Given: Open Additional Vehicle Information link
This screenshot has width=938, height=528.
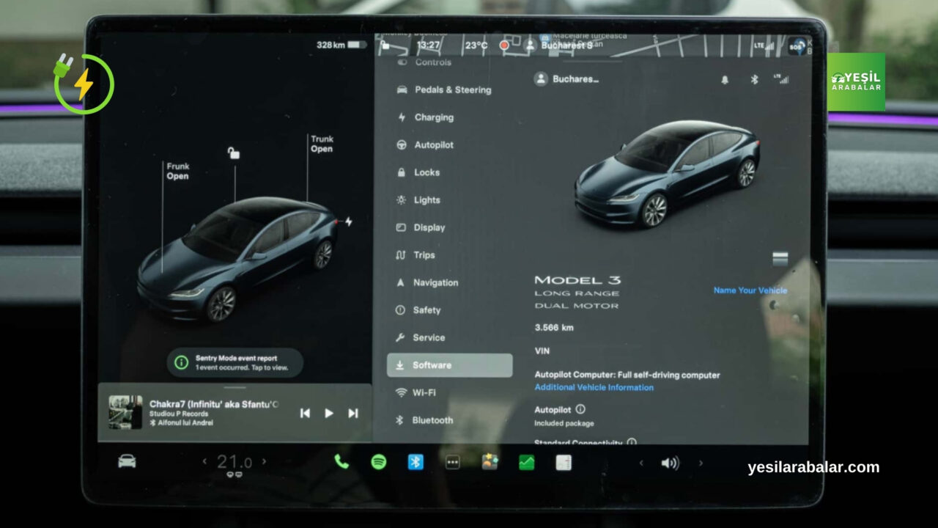Looking at the screenshot, I should tap(594, 387).
